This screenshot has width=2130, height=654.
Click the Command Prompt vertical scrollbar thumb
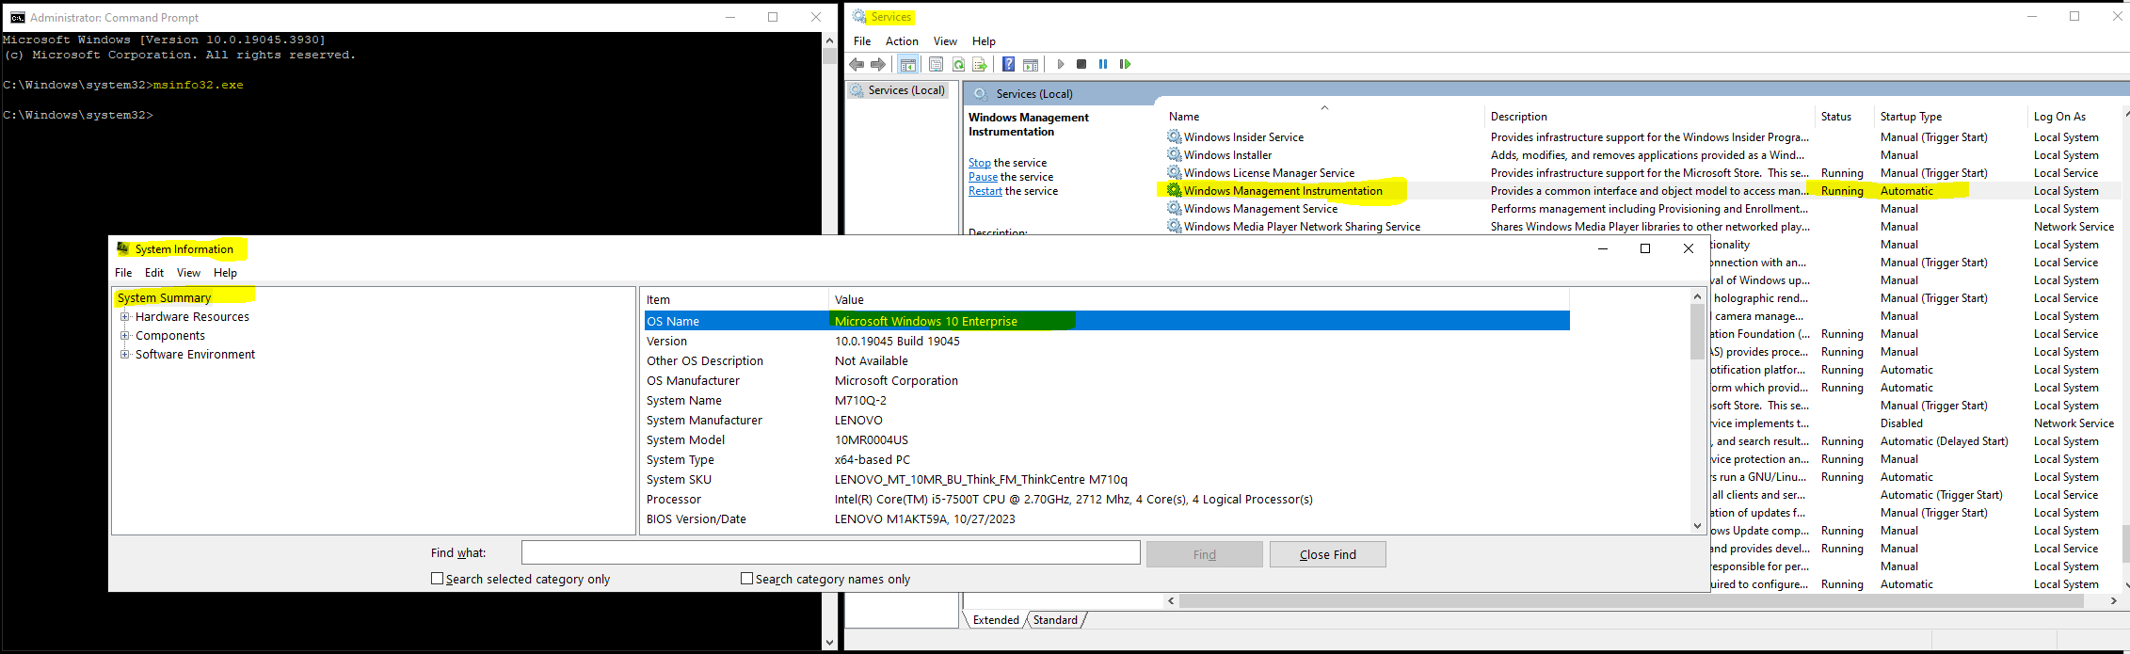point(829,55)
